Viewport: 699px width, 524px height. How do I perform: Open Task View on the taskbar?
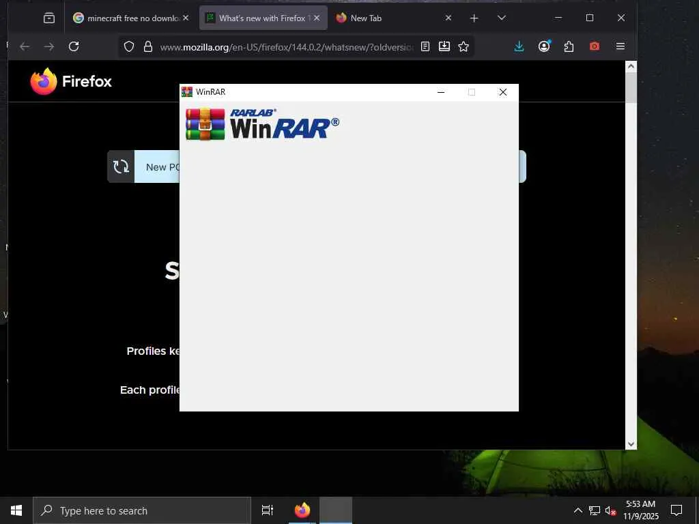click(268, 510)
